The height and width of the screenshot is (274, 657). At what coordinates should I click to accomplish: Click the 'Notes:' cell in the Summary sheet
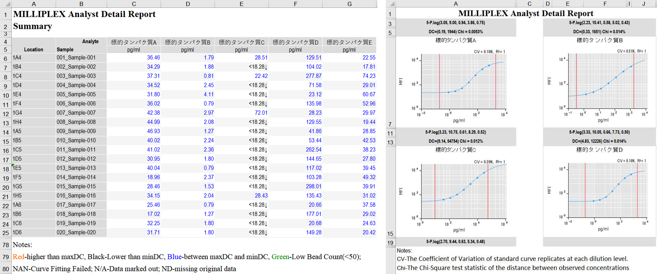tap(23, 245)
